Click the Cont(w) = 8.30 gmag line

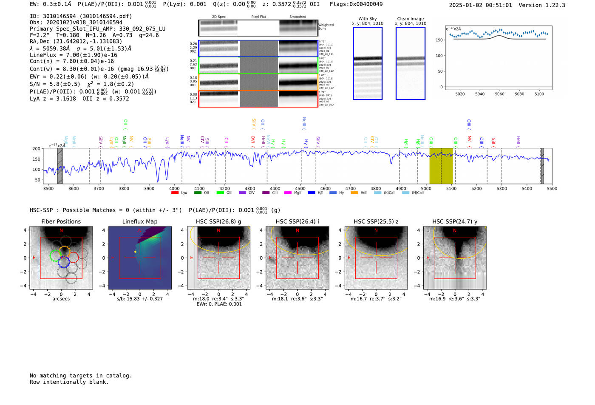(x=99, y=68)
